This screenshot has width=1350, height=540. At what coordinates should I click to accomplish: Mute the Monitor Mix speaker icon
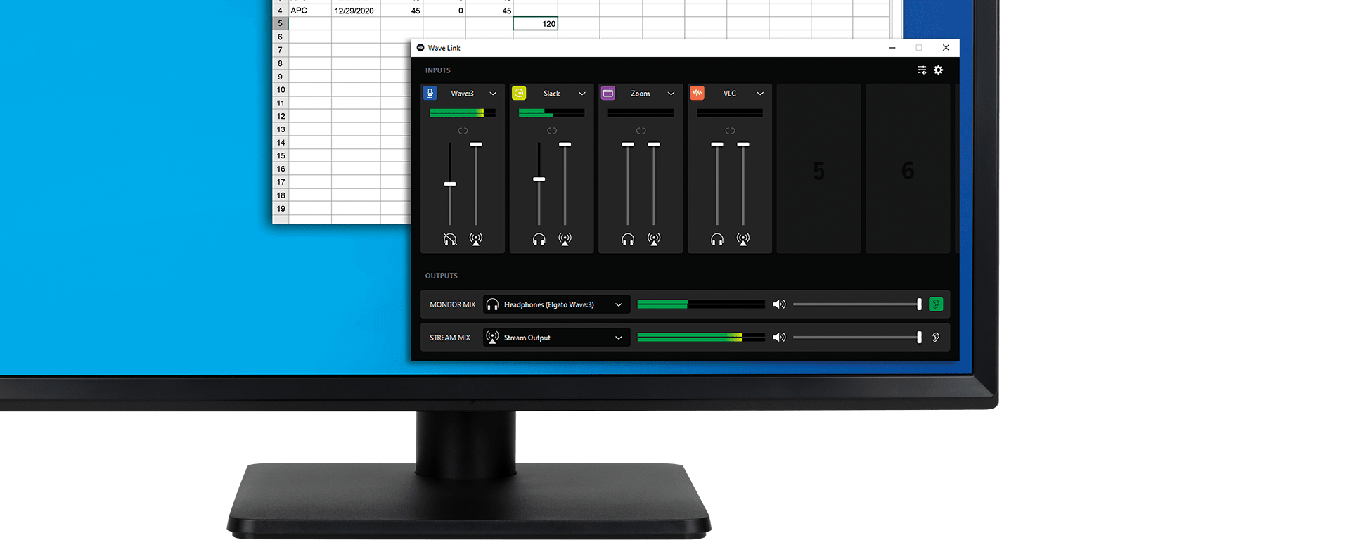[x=779, y=304]
